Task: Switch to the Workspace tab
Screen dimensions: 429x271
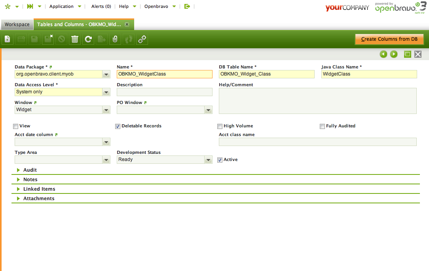Action: click(17, 25)
